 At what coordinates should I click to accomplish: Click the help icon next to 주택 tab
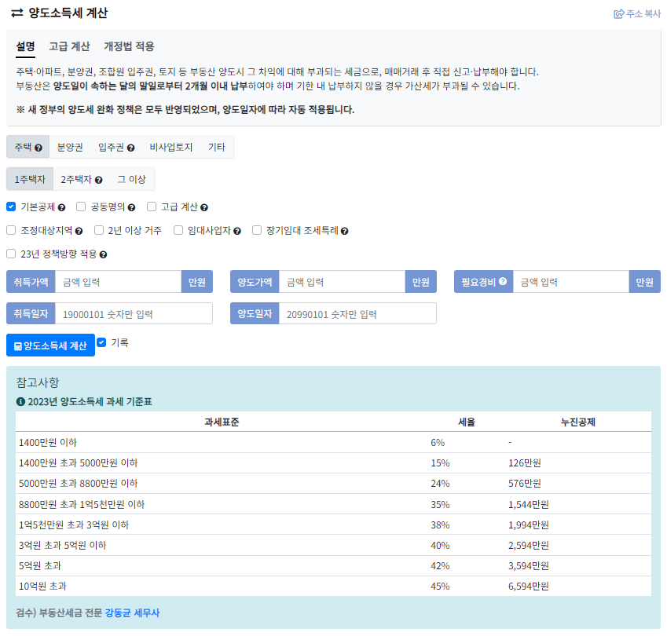pyautogui.click(x=38, y=148)
